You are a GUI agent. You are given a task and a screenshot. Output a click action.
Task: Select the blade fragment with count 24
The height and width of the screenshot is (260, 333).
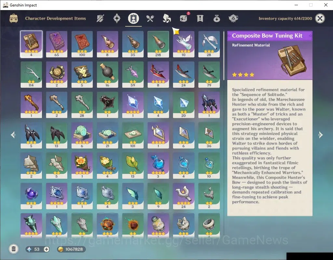point(183,74)
